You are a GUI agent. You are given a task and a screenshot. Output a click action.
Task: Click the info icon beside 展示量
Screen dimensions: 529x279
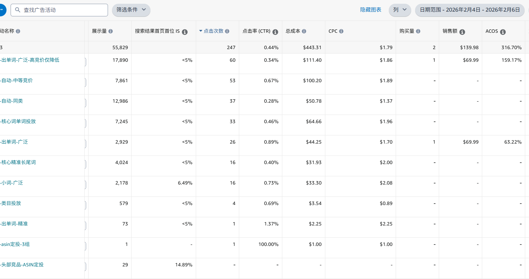coord(110,31)
